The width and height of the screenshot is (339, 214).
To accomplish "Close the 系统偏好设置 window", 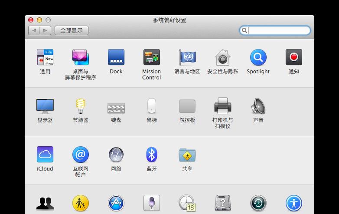I will (31, 20).
